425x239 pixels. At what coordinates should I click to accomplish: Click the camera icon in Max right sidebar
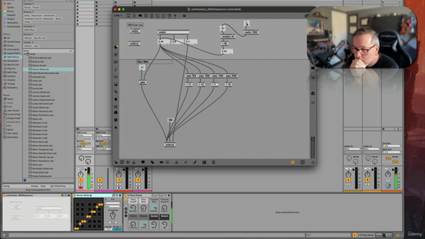point(313,93)
